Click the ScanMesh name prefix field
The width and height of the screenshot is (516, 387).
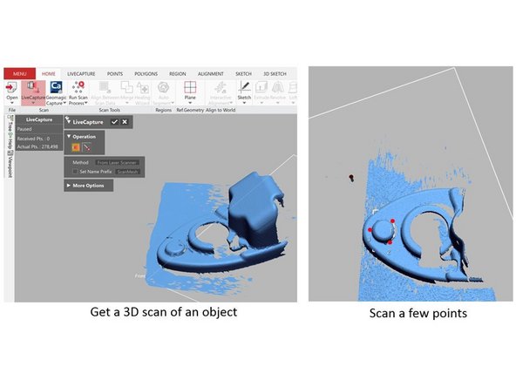[x=127, y=172]
